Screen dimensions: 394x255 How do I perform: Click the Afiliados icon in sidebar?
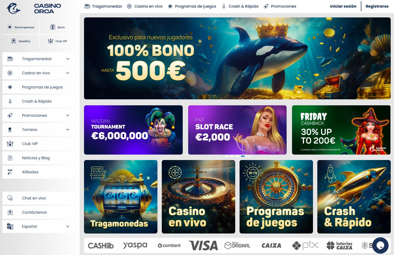click(10, 172)
